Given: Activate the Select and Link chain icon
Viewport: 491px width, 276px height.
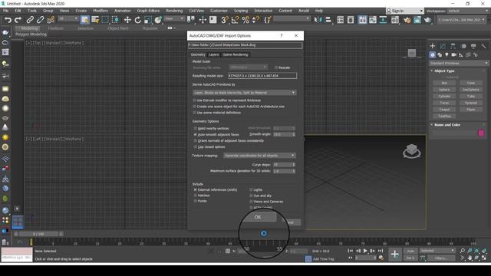Looking at the screenshot, I should pyautogui.click(x=30, y=20).
